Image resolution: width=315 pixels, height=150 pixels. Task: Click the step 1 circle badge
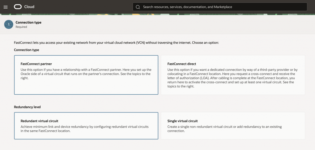click(9, 25)
